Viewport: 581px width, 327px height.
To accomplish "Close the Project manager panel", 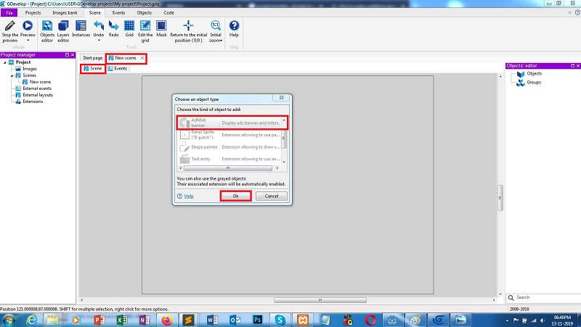I will (73, 55).
